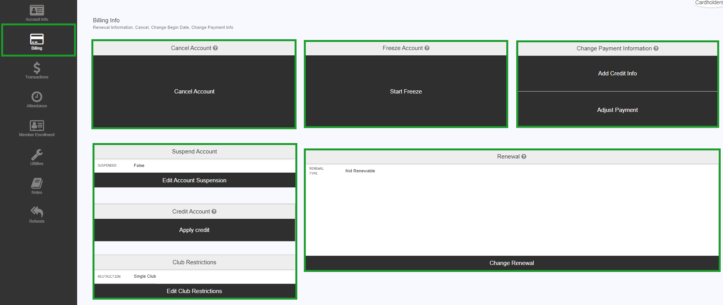
Task: Click Add Credit Info button
Action: (617, 73)
